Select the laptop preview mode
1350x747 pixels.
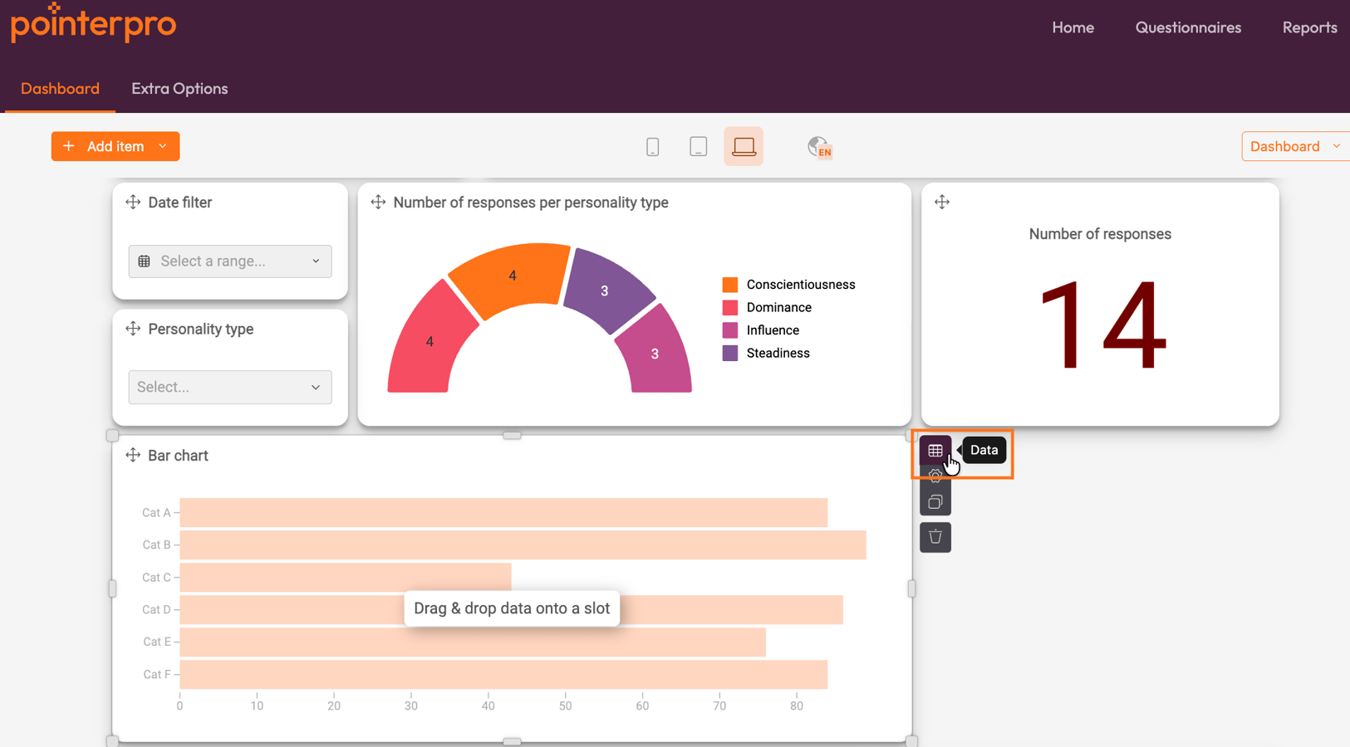coord(744,147)
